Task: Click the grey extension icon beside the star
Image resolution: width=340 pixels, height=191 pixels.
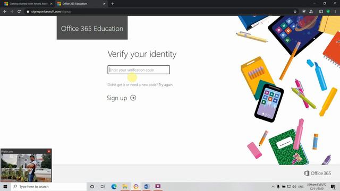Action: [304, 12]
